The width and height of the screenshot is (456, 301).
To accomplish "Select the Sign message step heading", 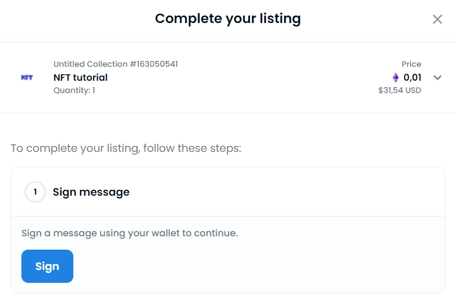I will point(91,192).
